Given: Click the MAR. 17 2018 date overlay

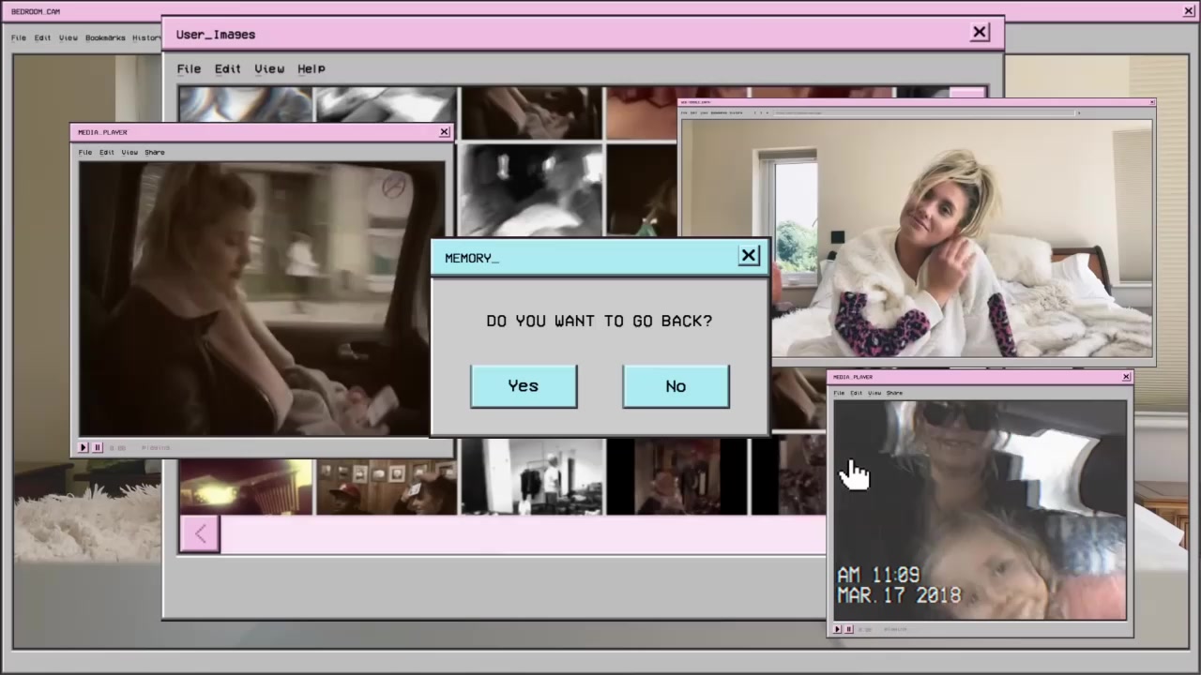Looking at the screenshot, I should pos(899,595).
